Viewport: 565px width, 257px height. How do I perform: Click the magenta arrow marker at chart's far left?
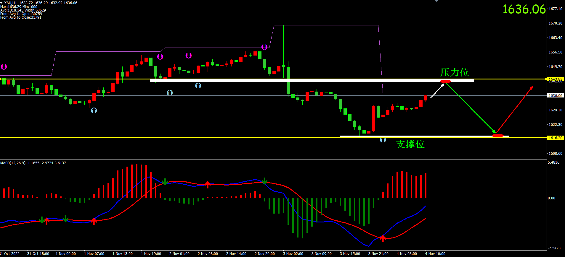click(4, 67)
